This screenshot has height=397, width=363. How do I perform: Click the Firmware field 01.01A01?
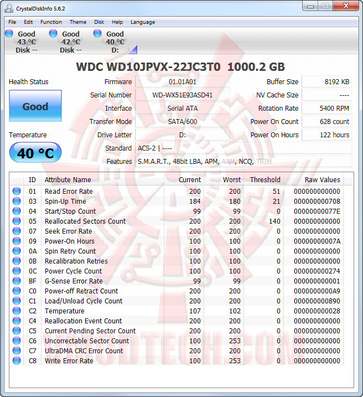point(183,82)
